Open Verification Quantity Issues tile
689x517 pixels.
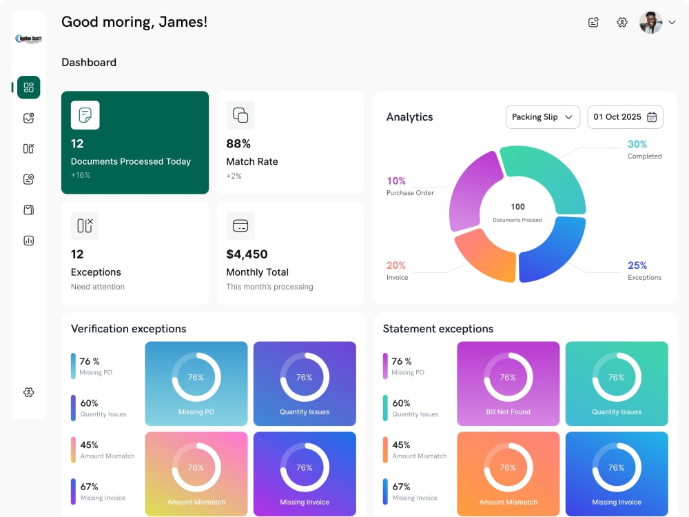point(305,383)
